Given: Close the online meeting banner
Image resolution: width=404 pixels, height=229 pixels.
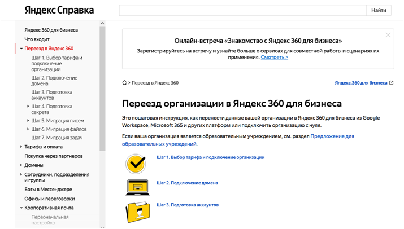Looking at the screenshot, I should (x=388, y=35).
